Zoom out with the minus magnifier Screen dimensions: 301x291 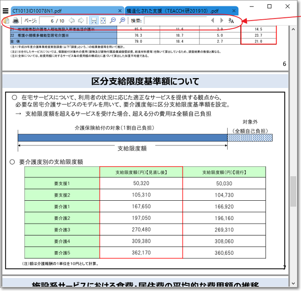(x=113, y=21)
